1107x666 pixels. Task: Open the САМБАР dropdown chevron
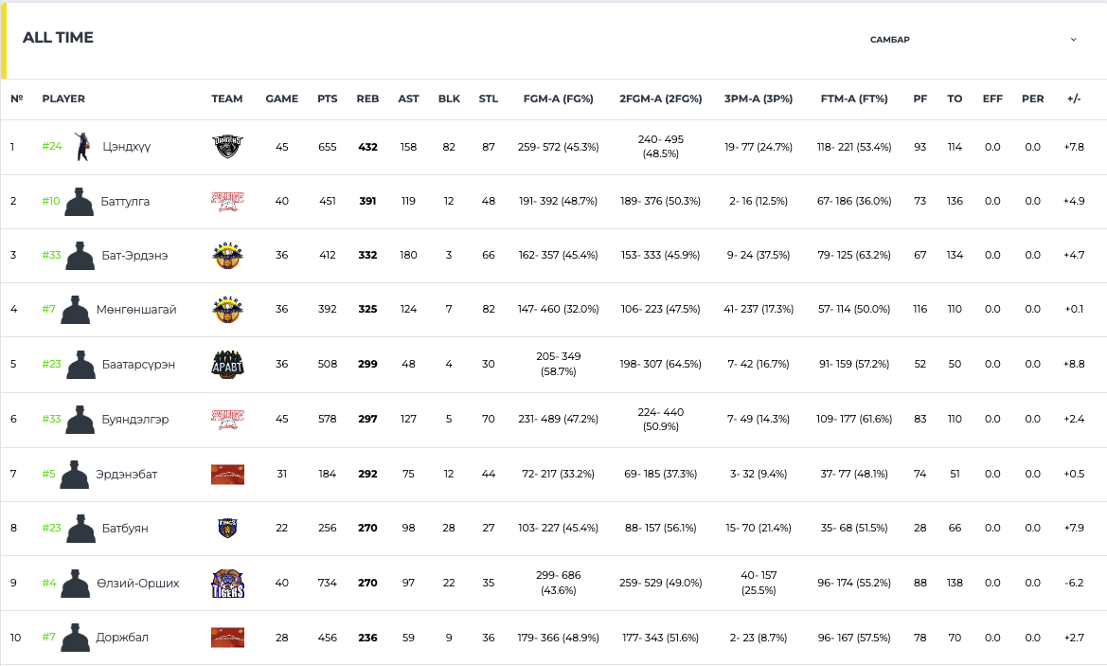tap(1073, 40)
